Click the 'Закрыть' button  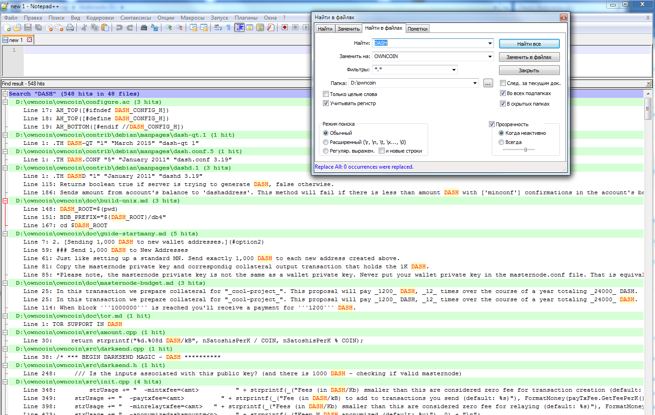(529, 70)
